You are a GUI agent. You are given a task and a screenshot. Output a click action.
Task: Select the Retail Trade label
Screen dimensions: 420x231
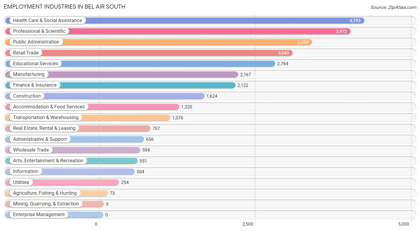pos(26,53)
